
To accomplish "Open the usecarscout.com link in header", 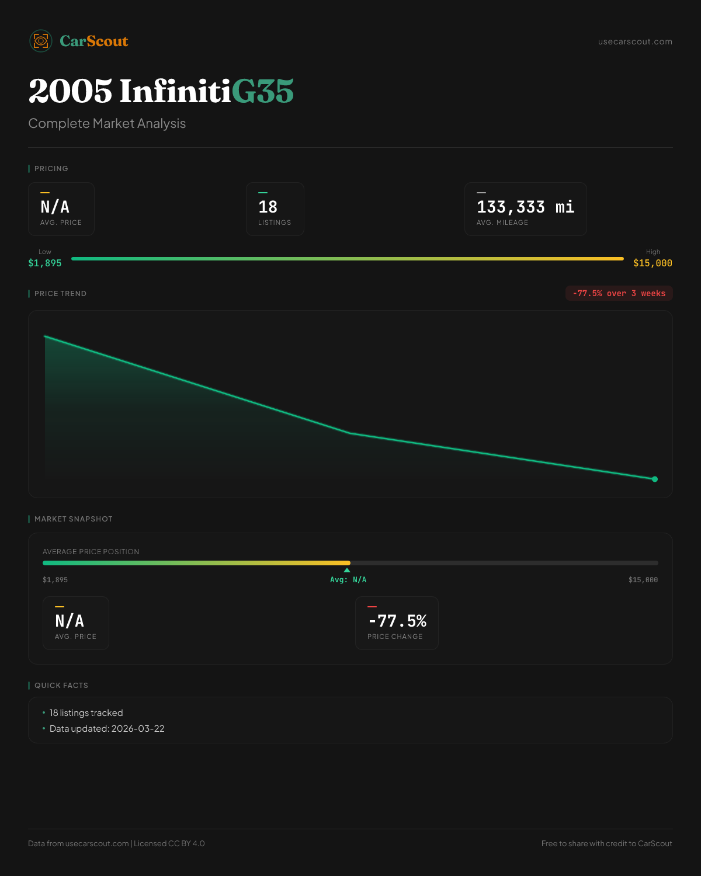I will [635, 42].
